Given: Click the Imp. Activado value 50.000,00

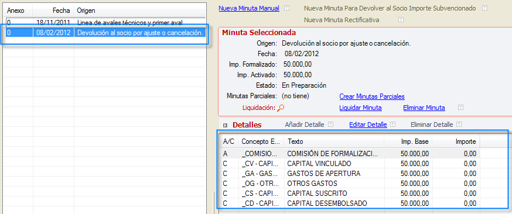Looking at the screenshot, I should [x=298, y=75].
